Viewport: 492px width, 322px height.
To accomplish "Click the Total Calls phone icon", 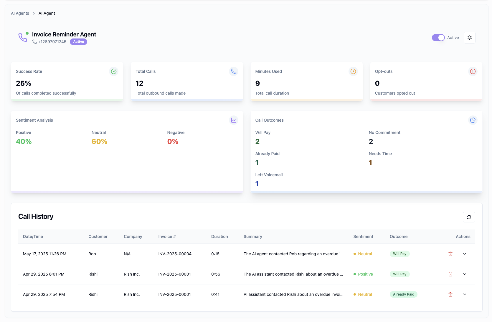I will pyautogui.click(x=233, y=71).
